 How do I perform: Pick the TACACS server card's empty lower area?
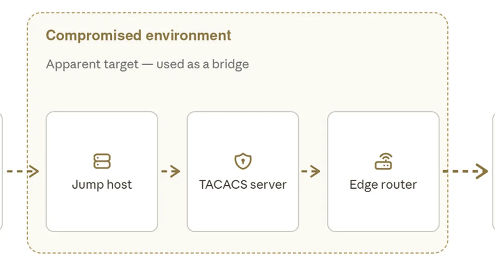[x=243, y=212]
